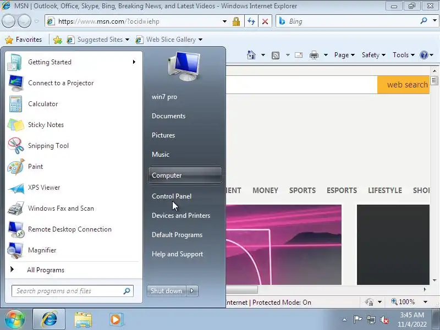This screenshot has height=330, width=440.
Task: Open Suggested Sites dropdown
Action: 127,40
